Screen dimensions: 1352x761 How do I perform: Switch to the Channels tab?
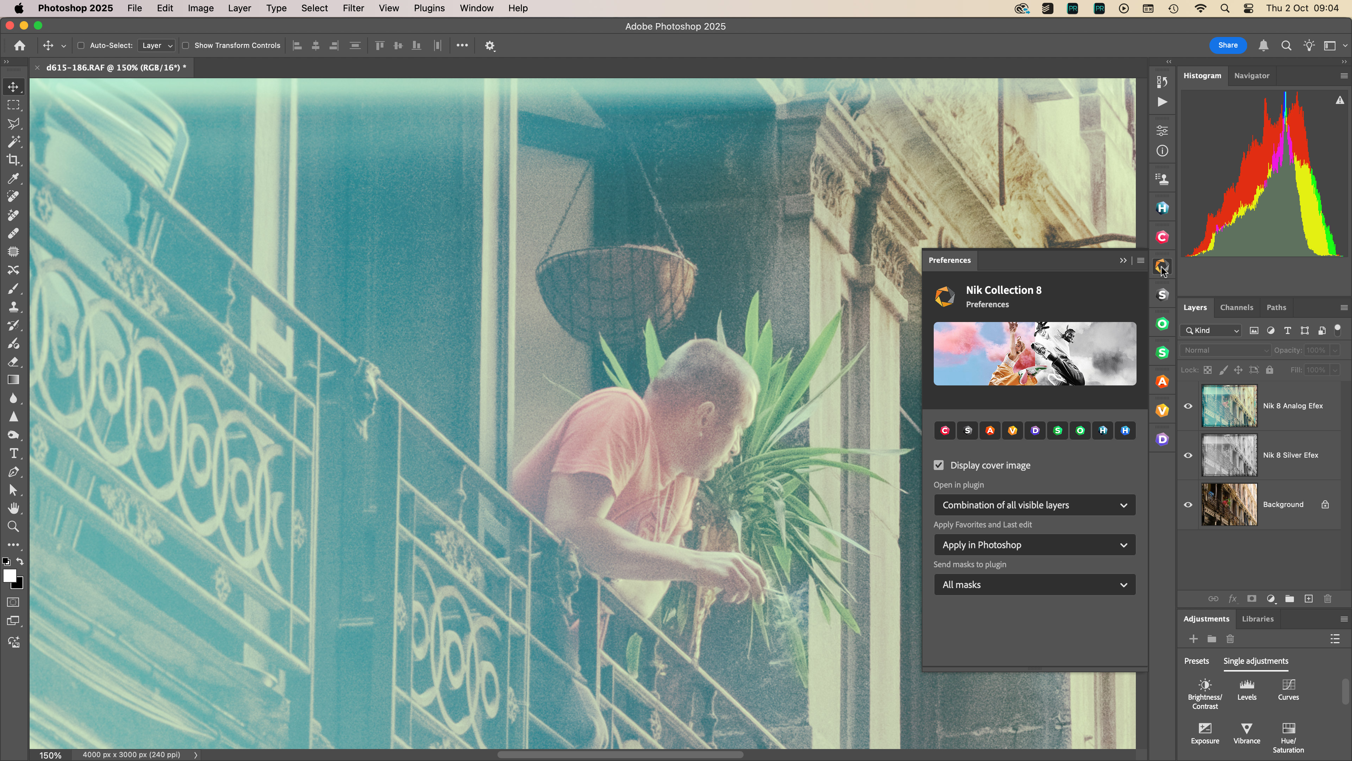pyautogui.click(x=1236, y=308)
